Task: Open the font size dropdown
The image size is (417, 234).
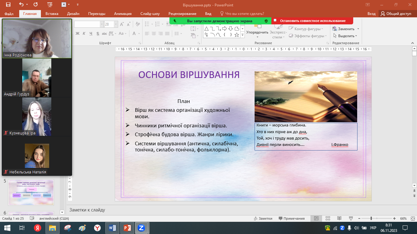Action: pos(116,24)
